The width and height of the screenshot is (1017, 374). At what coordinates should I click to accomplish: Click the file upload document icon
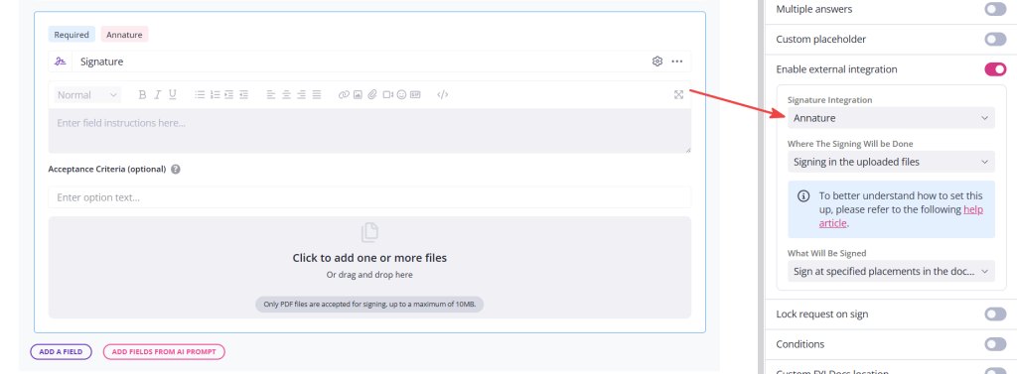[x=369, y=232]
